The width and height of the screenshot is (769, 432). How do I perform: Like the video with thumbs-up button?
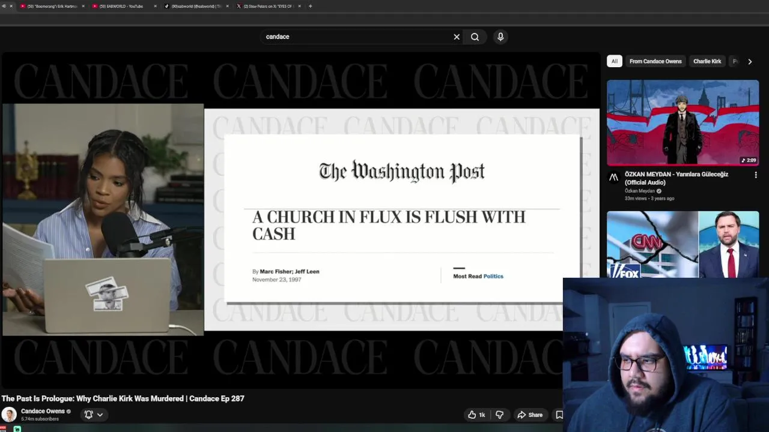[476, 415]
